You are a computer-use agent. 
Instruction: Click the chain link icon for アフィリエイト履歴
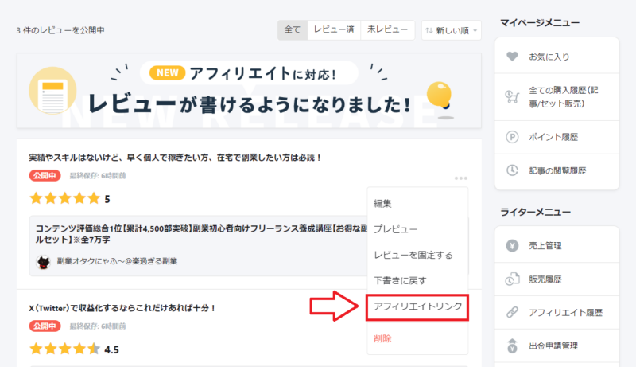click(x=512, y=313)
